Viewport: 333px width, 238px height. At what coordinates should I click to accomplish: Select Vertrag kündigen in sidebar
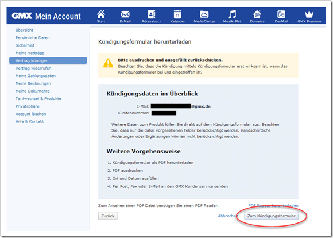pyautogui.click(x=48, y=60)
